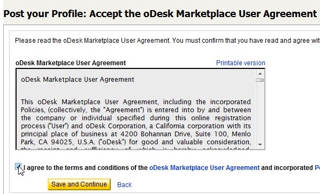
Task: Click the agreement scrollbar up arrow
Action: (x=260, y=74)
